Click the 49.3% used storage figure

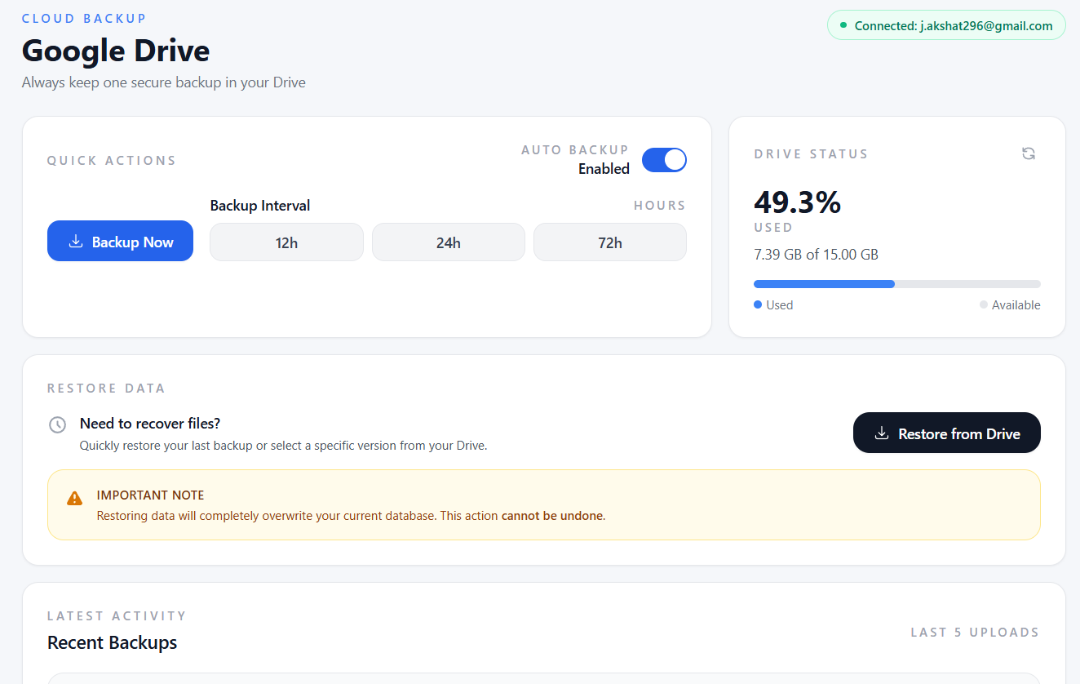(x=797, y=202)
